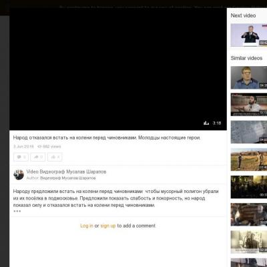Open the sign up link
Screen dimensions: 267x267
point(108,226)
